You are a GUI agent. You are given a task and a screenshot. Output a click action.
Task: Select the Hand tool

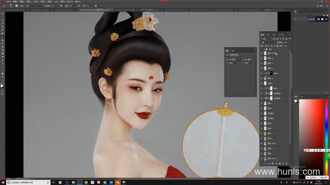(x=2, y=74)
